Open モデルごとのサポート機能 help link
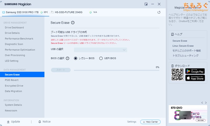210x126 pixels. (187, 51)
